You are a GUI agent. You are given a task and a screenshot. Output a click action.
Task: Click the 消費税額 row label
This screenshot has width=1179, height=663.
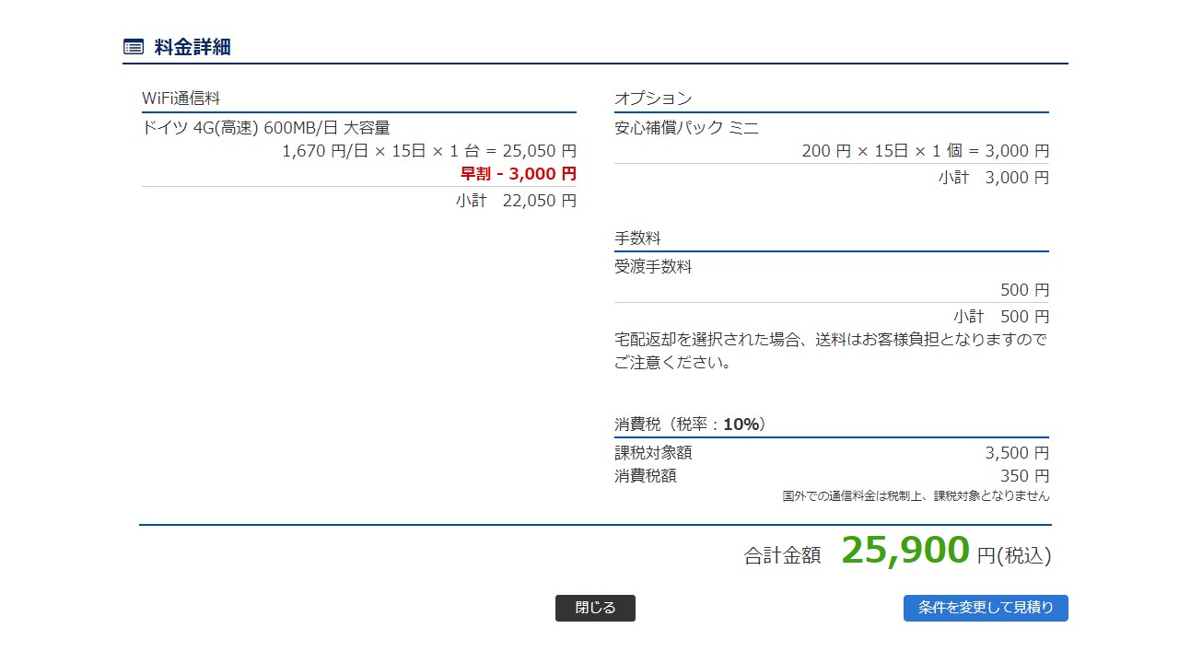pyautogui.click(x=645, y=476)
